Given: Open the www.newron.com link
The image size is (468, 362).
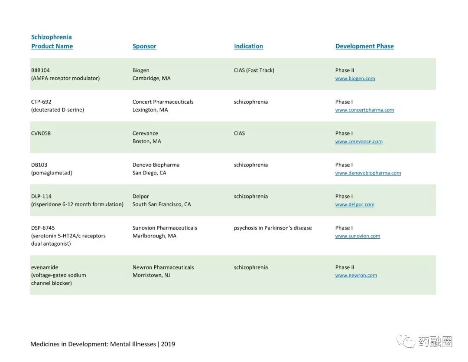Looking at the screenshot, I should pyautogui.click(x=356, y=276).
